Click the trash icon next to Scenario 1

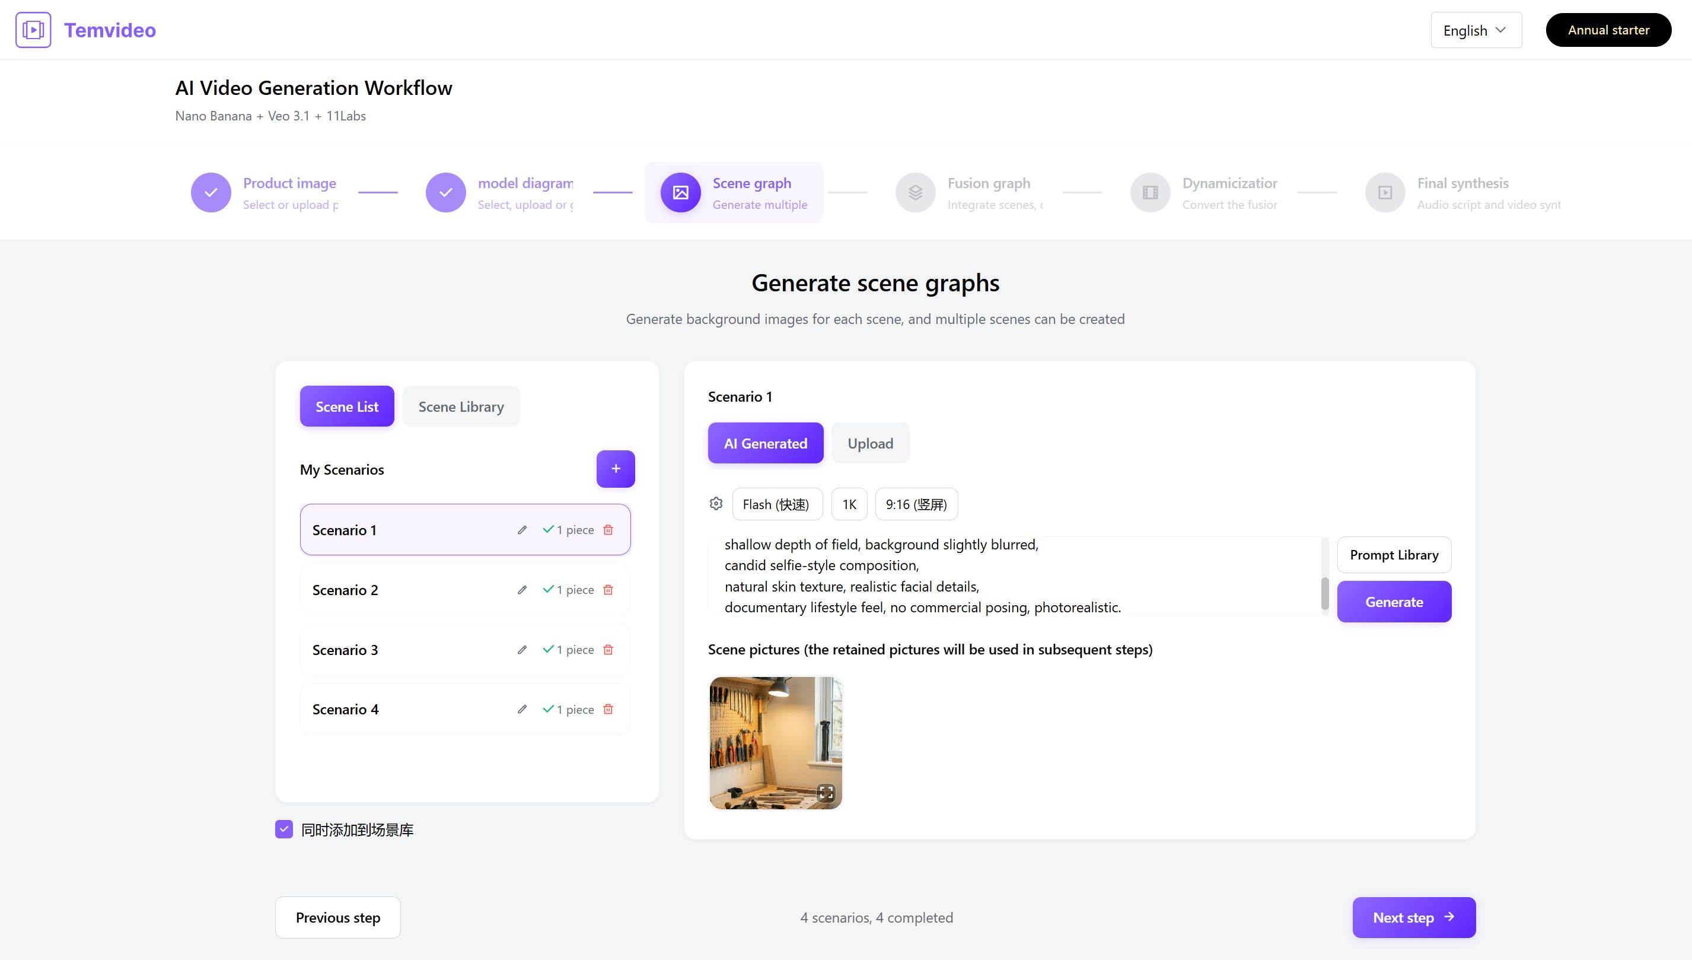point(608,530)
